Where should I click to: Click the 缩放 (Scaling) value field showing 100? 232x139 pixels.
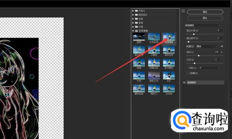[x=217, y=52]
